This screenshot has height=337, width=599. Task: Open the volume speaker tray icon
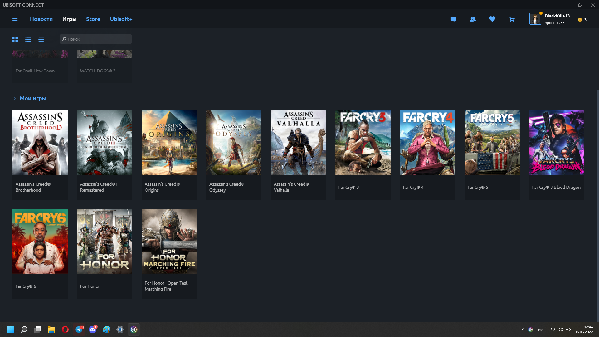coord(561,330)
